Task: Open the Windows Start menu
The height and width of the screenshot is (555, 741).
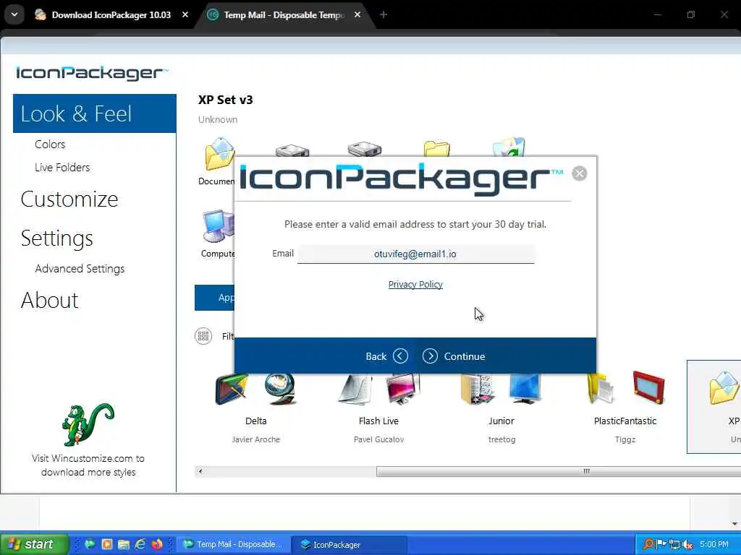Action: coord(35,544)
